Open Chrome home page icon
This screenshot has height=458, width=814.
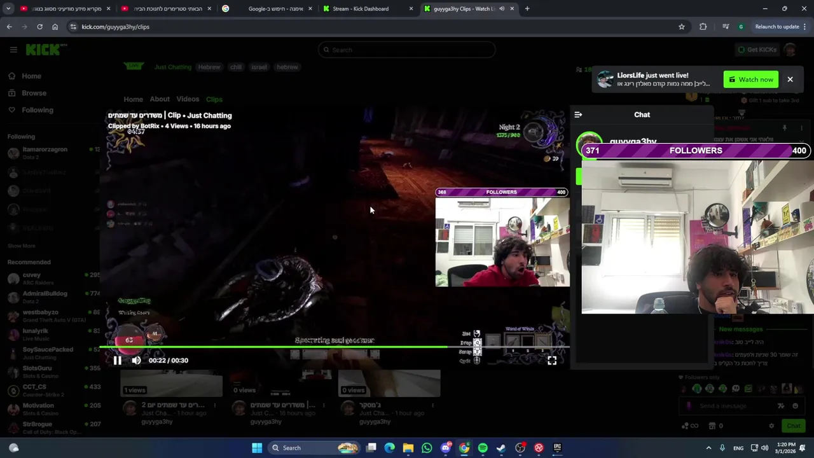(x=55, y=27)
